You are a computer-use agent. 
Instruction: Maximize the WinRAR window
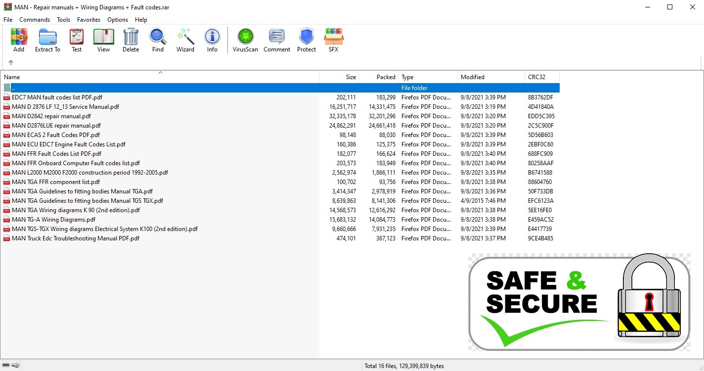pos(670,7)
